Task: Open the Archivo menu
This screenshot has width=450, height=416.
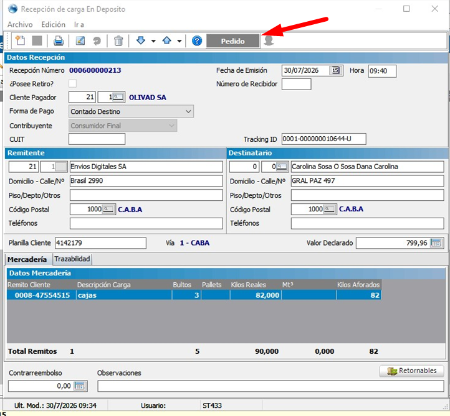Action: (x=20, y=25)
